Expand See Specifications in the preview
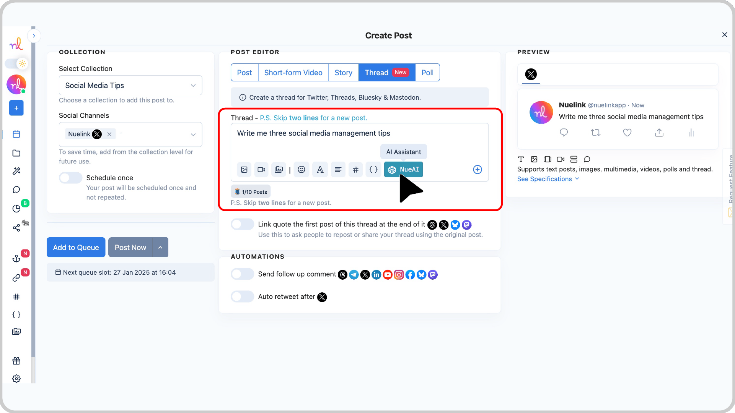735x413 pixels. pos(548,179)
